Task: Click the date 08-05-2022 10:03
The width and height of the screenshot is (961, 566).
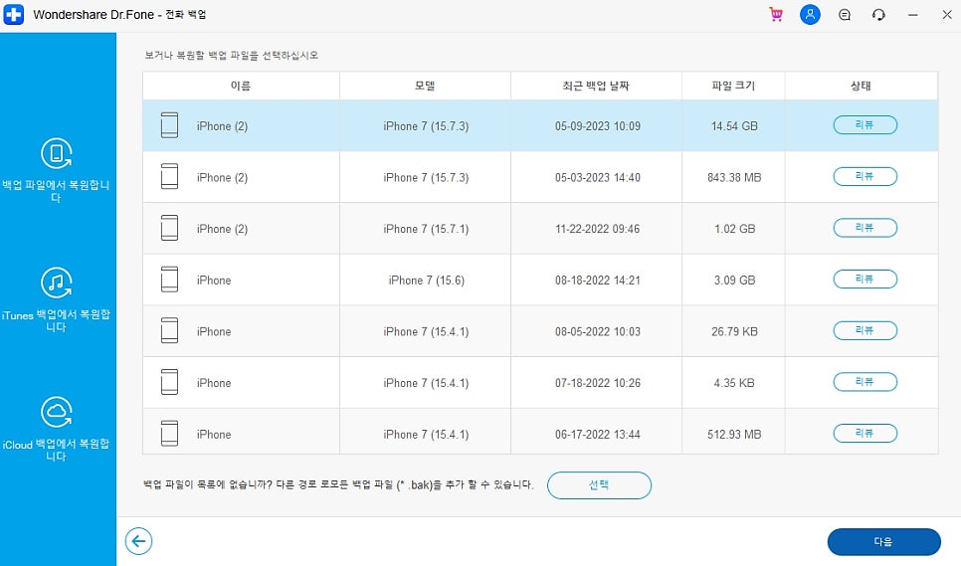Action: (598, 332)
